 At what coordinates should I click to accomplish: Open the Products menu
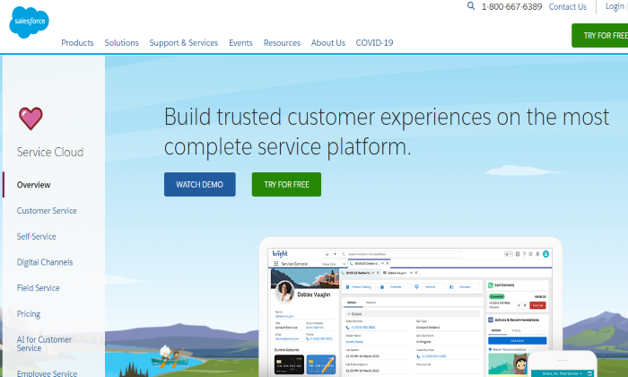(x=77, y=43)
